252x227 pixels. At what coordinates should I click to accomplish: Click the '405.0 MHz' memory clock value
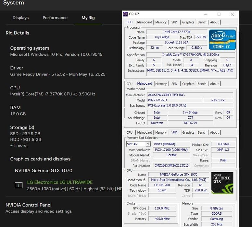click(x=162, y=219)
